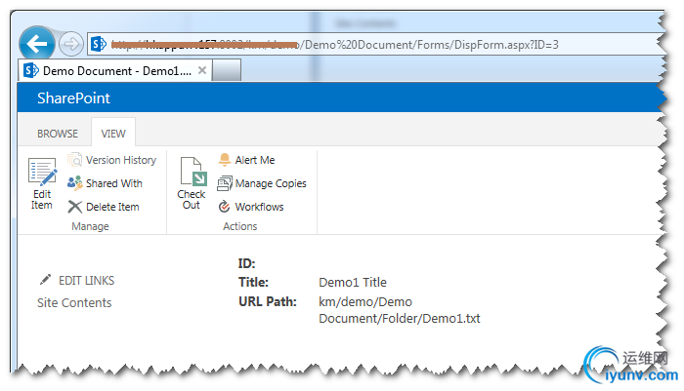Click the 'ID:' field label
684x391 pixels.
click(246, 263)
